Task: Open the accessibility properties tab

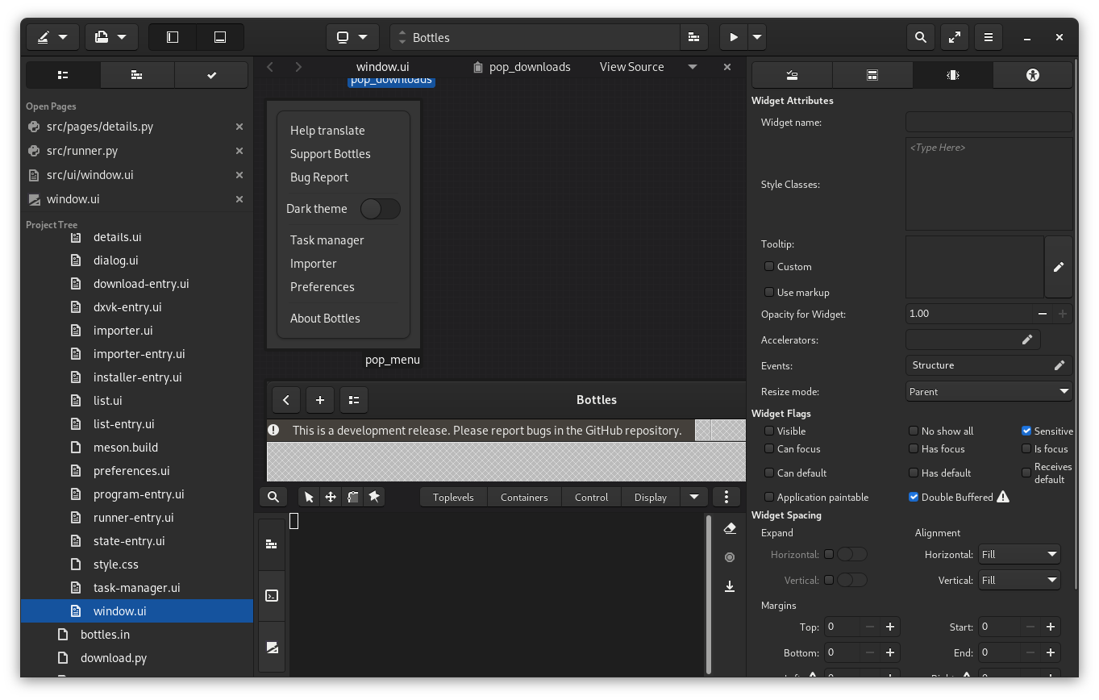Action: pos(1033,75)
